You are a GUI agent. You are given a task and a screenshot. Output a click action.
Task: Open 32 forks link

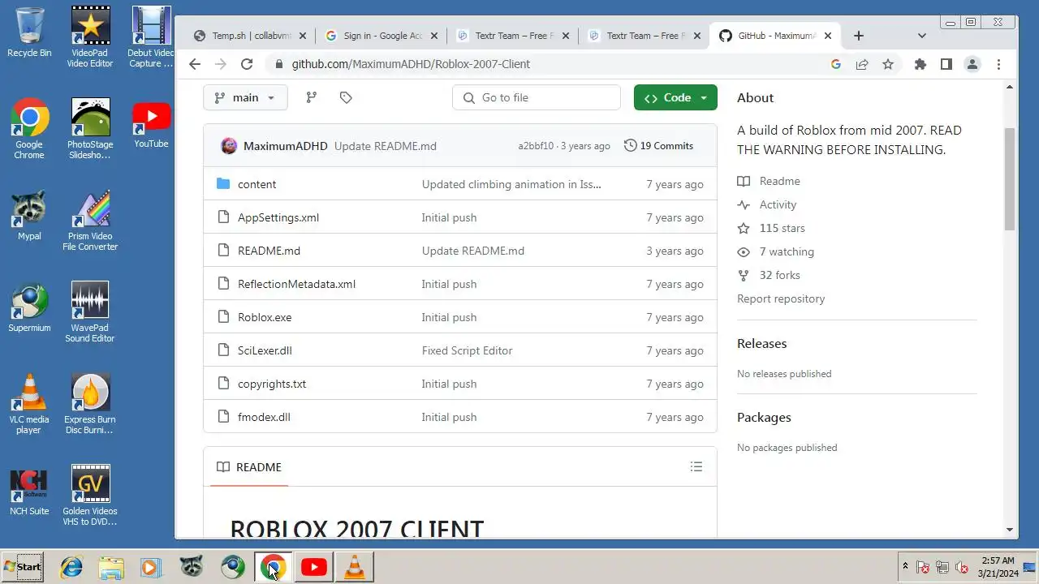coord(769,275)
